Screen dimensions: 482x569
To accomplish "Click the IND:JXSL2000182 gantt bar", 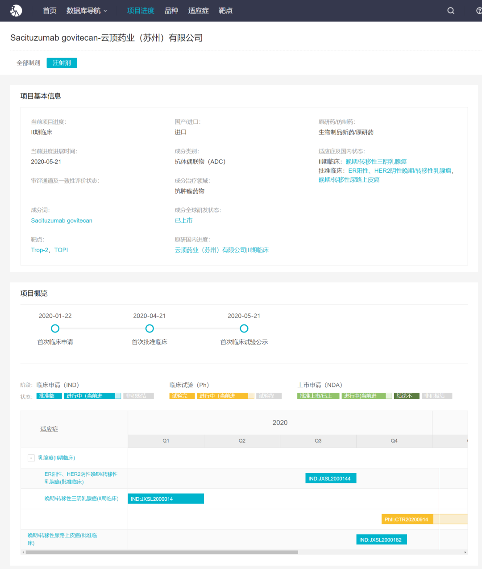I will click(382, 540).
